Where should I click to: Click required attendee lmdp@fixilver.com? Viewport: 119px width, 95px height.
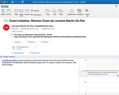pos(48,29)
